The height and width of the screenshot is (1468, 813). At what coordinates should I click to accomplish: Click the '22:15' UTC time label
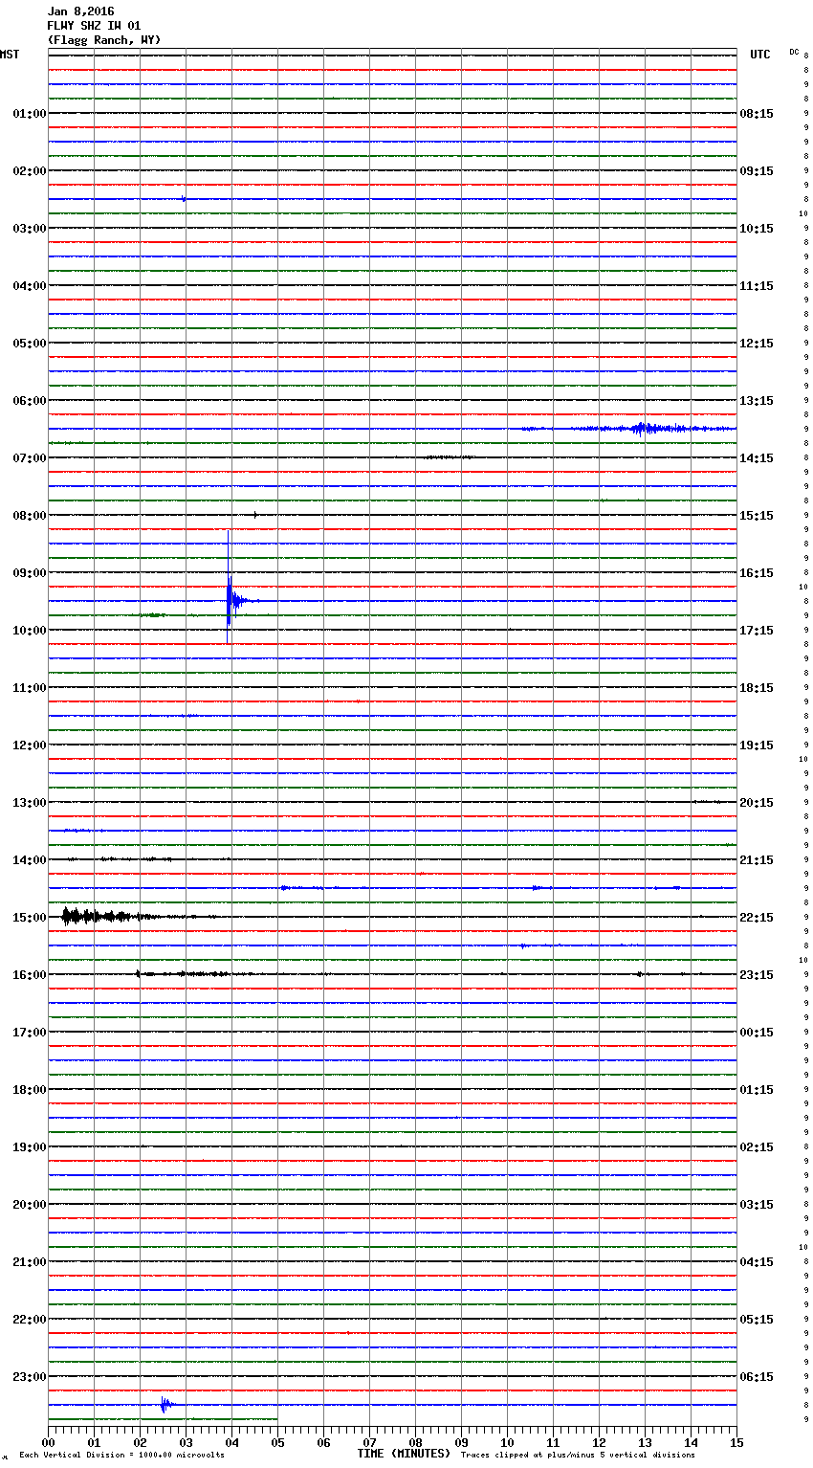757,918
